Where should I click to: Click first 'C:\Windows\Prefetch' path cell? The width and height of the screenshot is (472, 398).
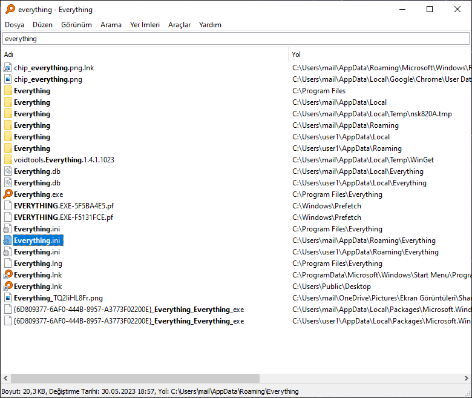point(327,206)
